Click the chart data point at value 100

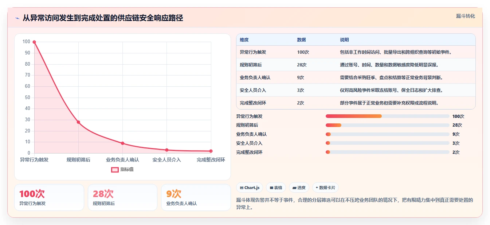click(34, 42)
